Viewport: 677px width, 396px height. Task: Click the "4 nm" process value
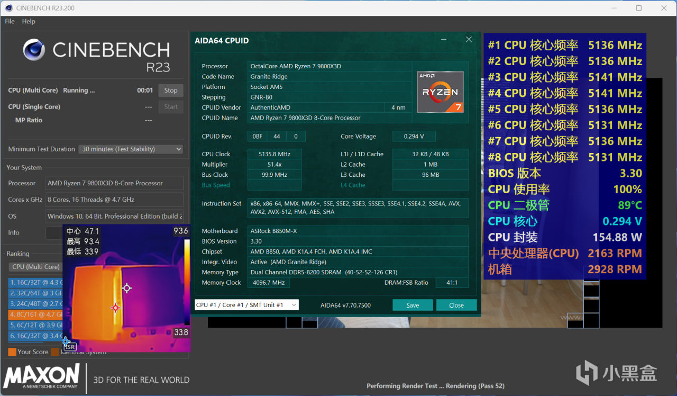(398, 107)
